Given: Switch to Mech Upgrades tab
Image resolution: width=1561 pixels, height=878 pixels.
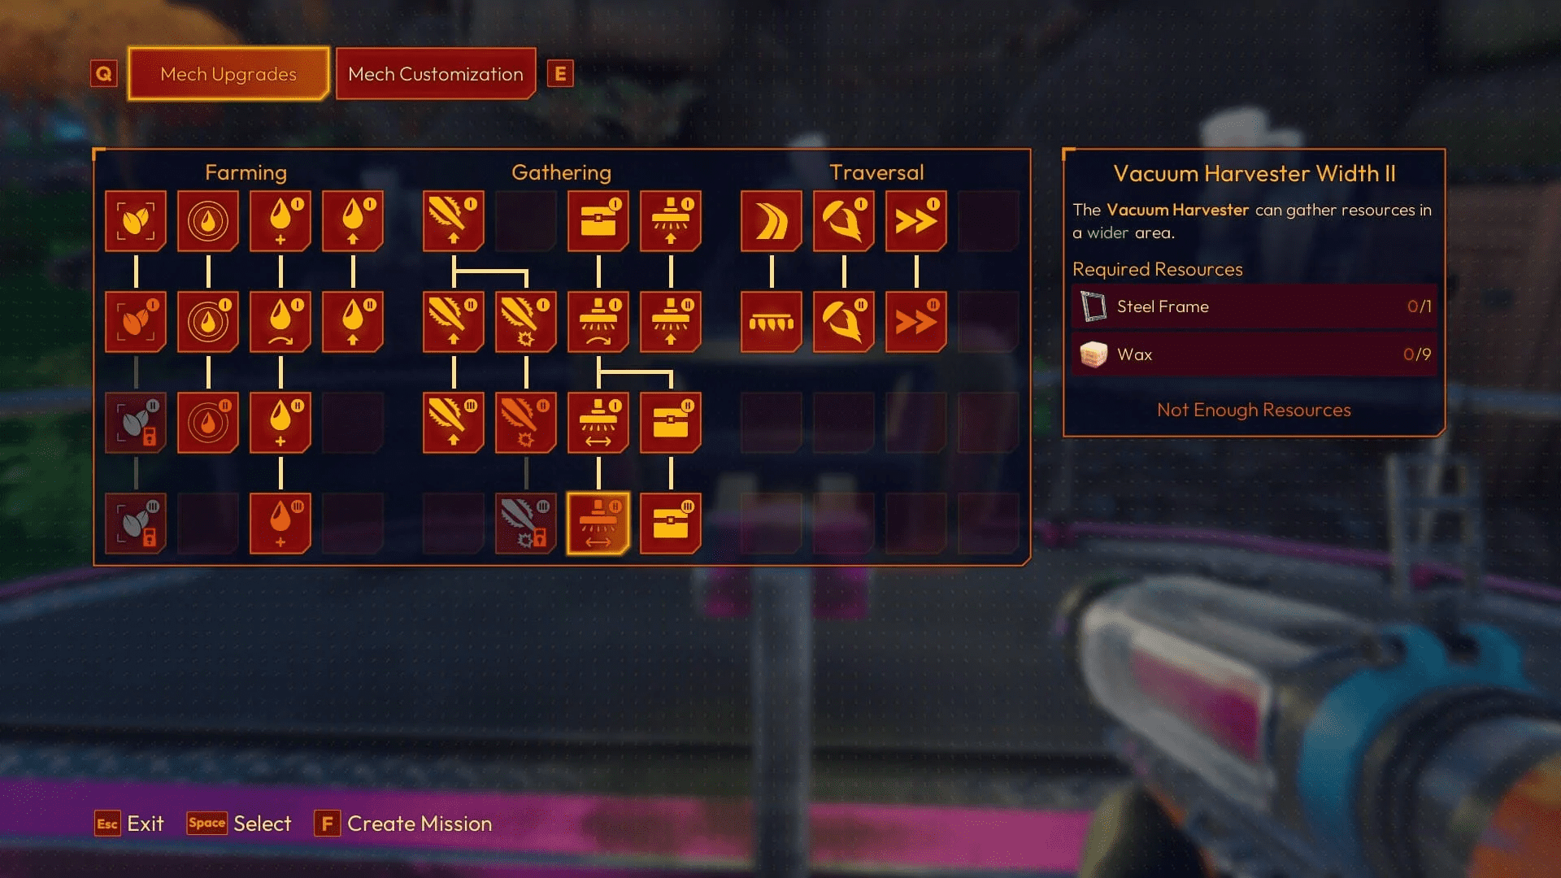Looking at the screenshot, I should tap(228, 73).
